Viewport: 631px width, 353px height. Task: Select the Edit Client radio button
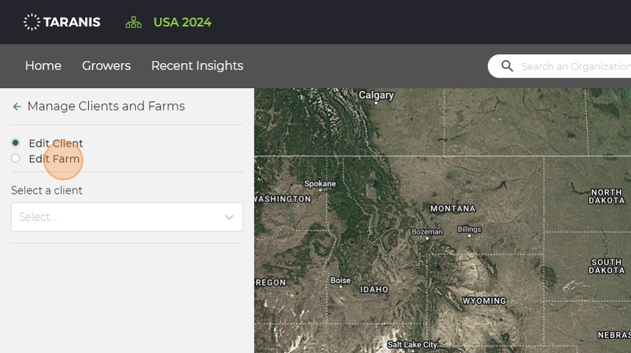(15, 142)
